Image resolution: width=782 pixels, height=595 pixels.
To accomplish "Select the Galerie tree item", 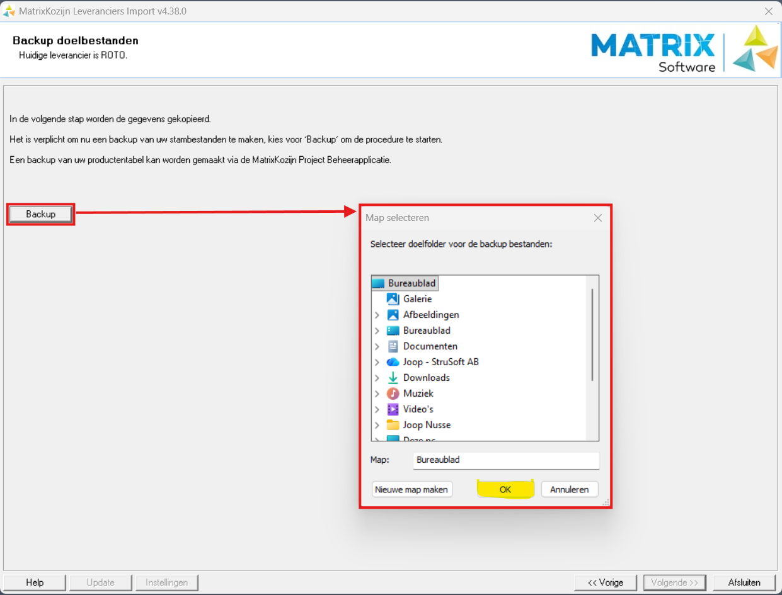I will tap(417, 299).
